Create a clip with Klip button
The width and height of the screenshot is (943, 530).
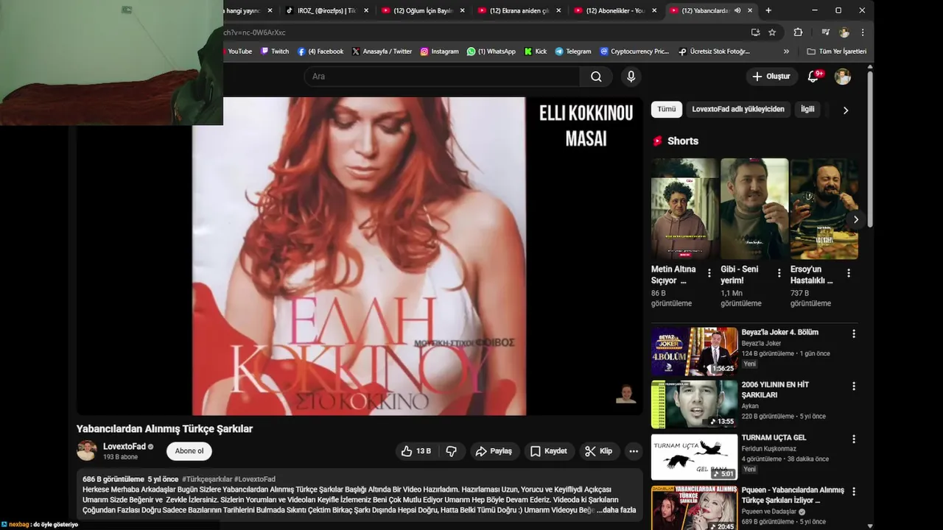(x=598, y=451)
